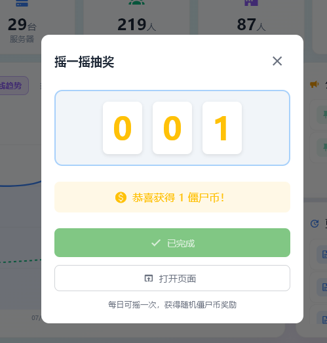This screenshot has height=343, width=327.
Task: Close the 摇一摇抽奖 dialog with the X
Action: (277, 61)
